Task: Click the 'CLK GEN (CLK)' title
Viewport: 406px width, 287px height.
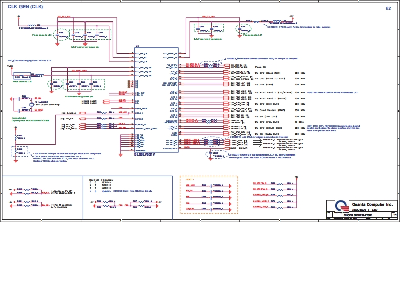Action: point(25,7)
